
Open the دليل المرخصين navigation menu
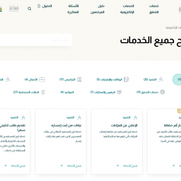[x=98, y=9]
